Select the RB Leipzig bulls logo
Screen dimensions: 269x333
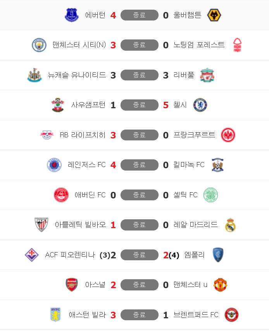[47, 135]
